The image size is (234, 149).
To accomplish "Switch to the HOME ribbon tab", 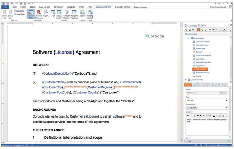I will 14,7.
